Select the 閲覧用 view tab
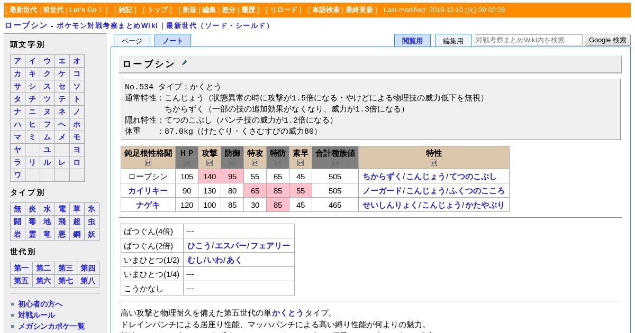 coord(412,41)
